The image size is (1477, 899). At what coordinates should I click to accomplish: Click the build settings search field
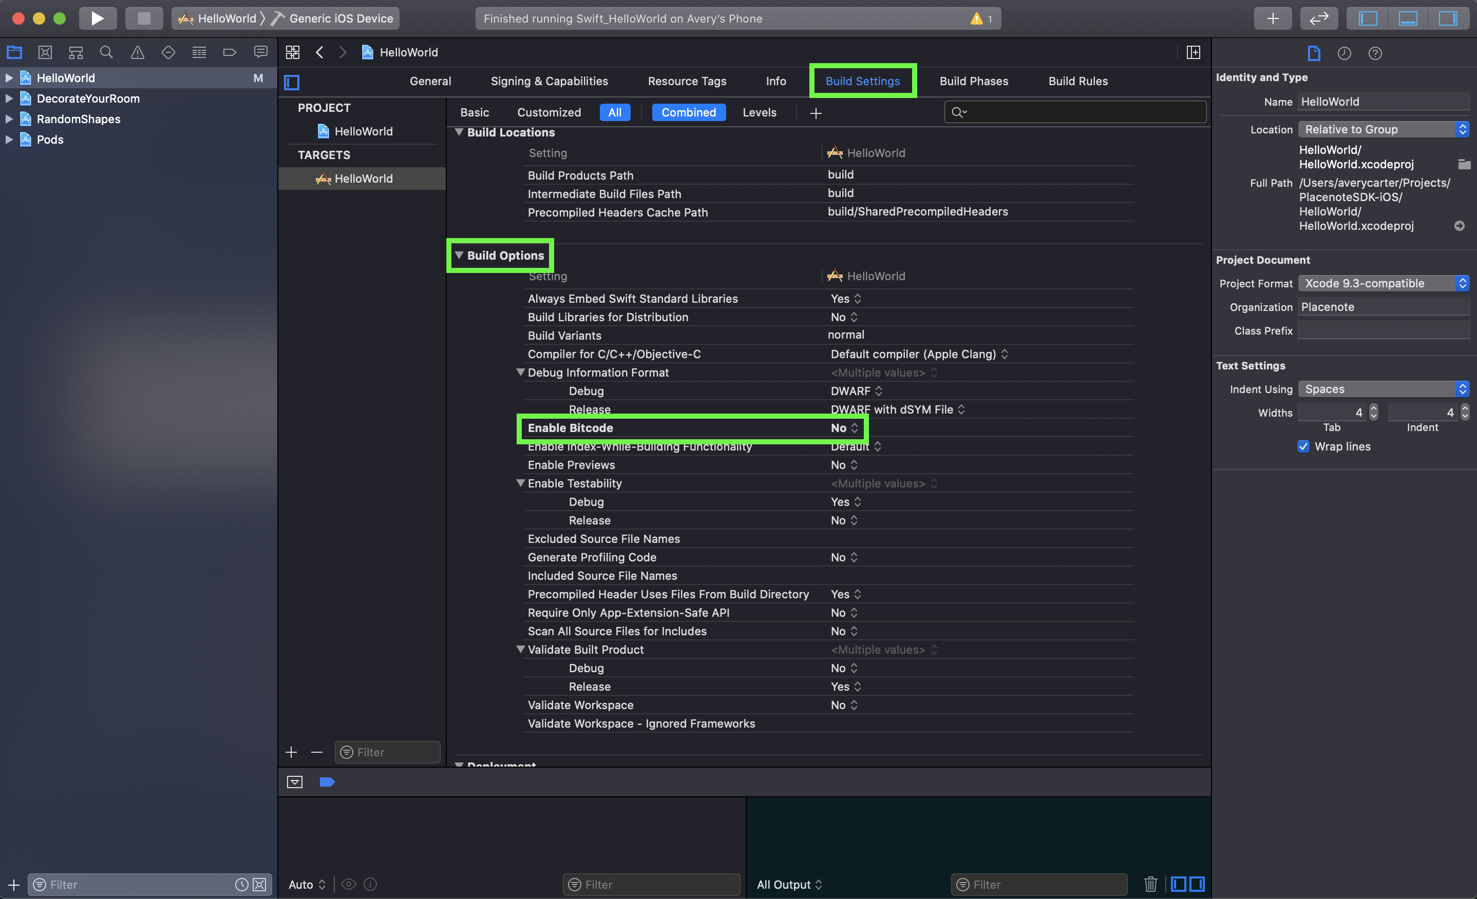[1075, 112]
